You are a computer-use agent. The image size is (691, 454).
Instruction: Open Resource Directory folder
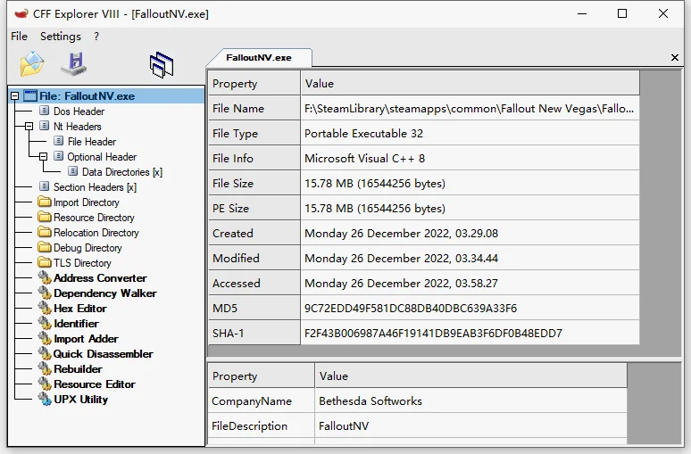pyautogui.click(x=94, y=218)
